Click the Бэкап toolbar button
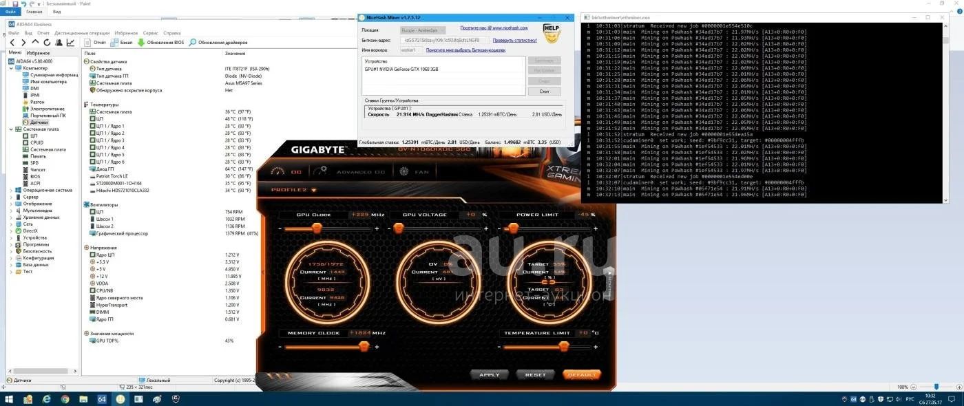This screenshot has height=406, width=964. pyautogui.click(x=122, y=43)
